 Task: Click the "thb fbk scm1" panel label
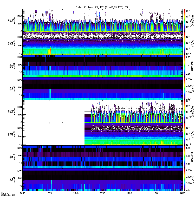[12, 89]
